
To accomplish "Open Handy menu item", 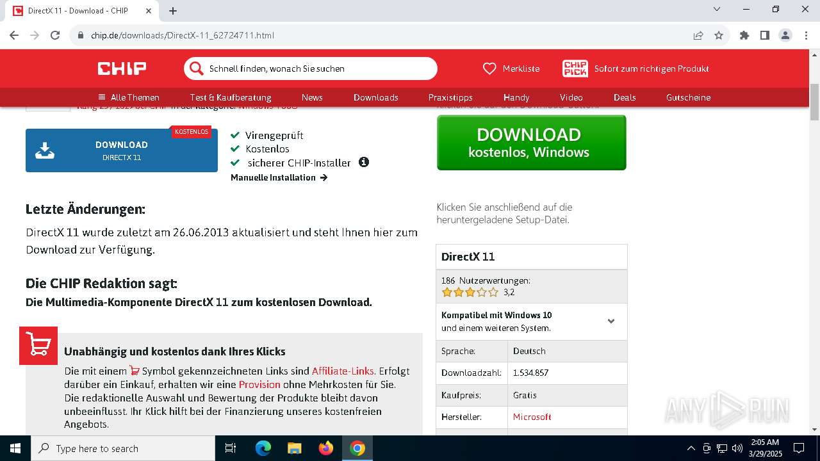I will click(516, 97).
